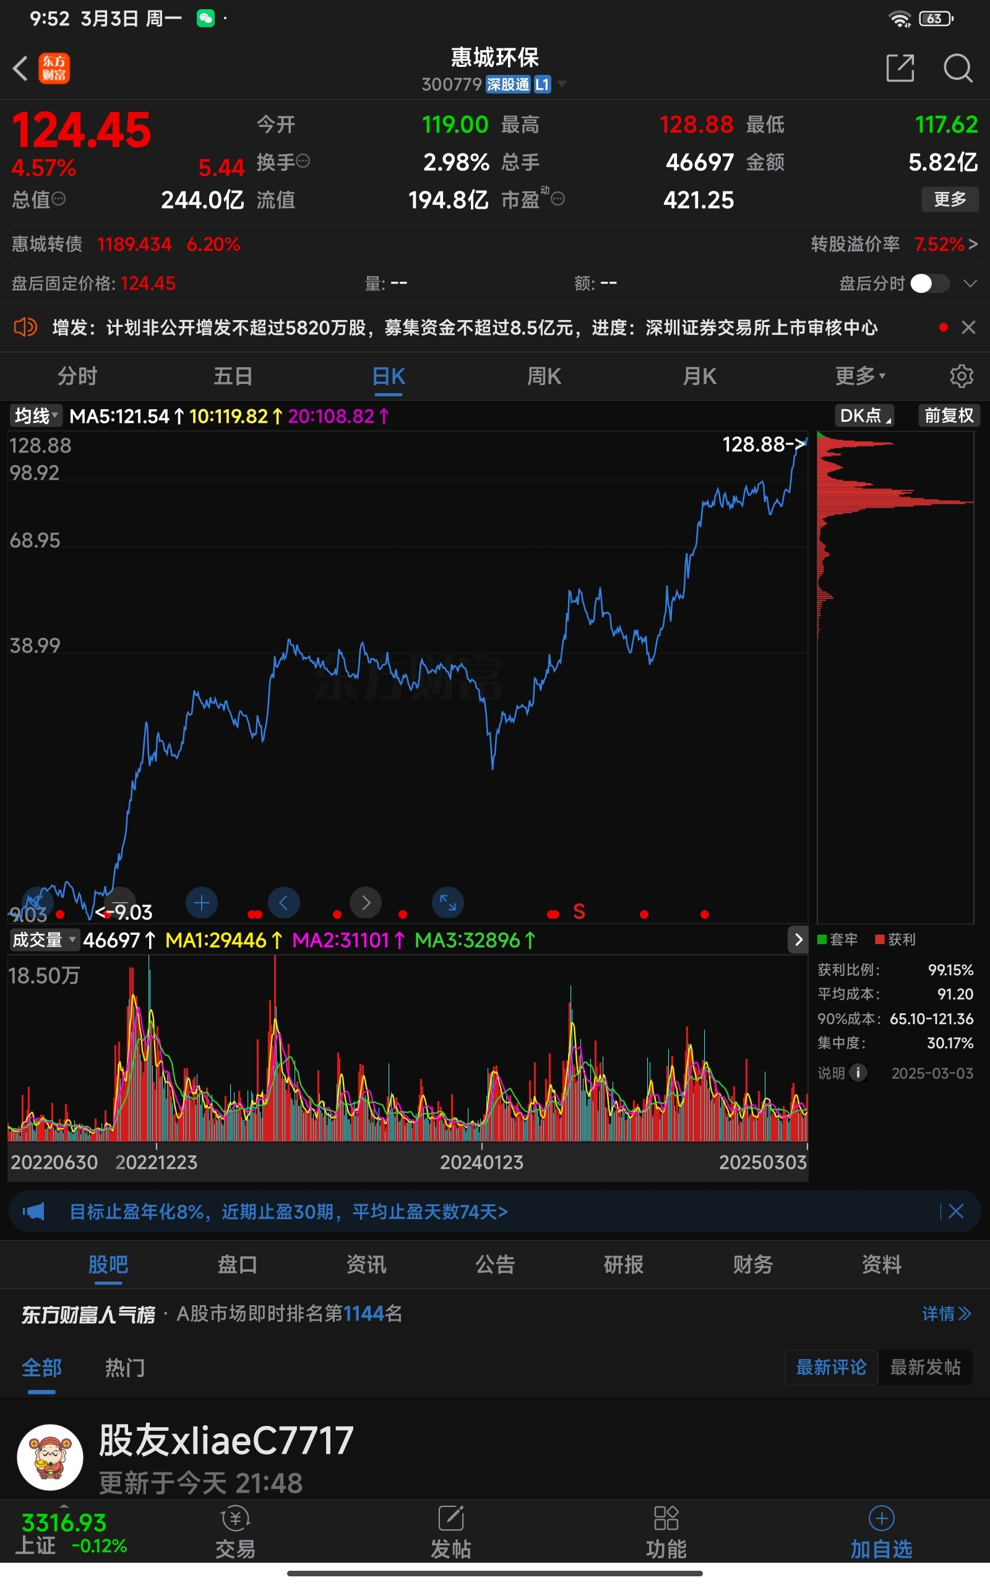Sort by 最新发帖

(925, 1367)
